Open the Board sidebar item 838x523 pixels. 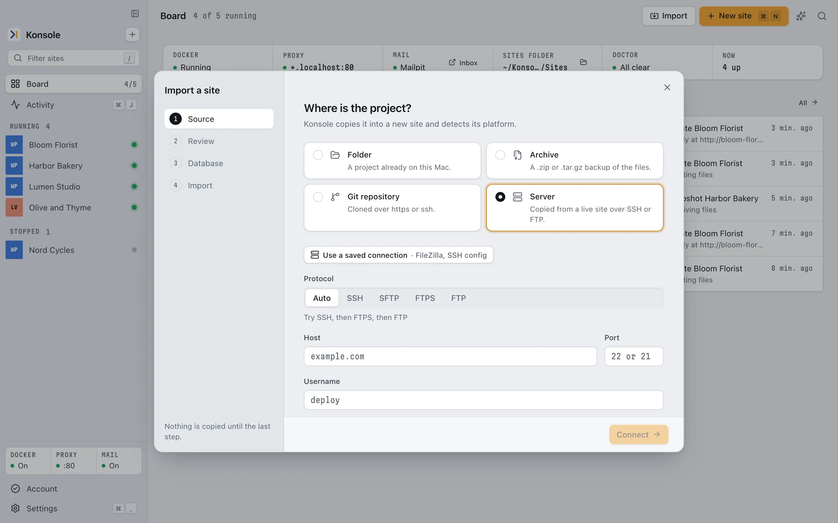[x=73, y=84]
